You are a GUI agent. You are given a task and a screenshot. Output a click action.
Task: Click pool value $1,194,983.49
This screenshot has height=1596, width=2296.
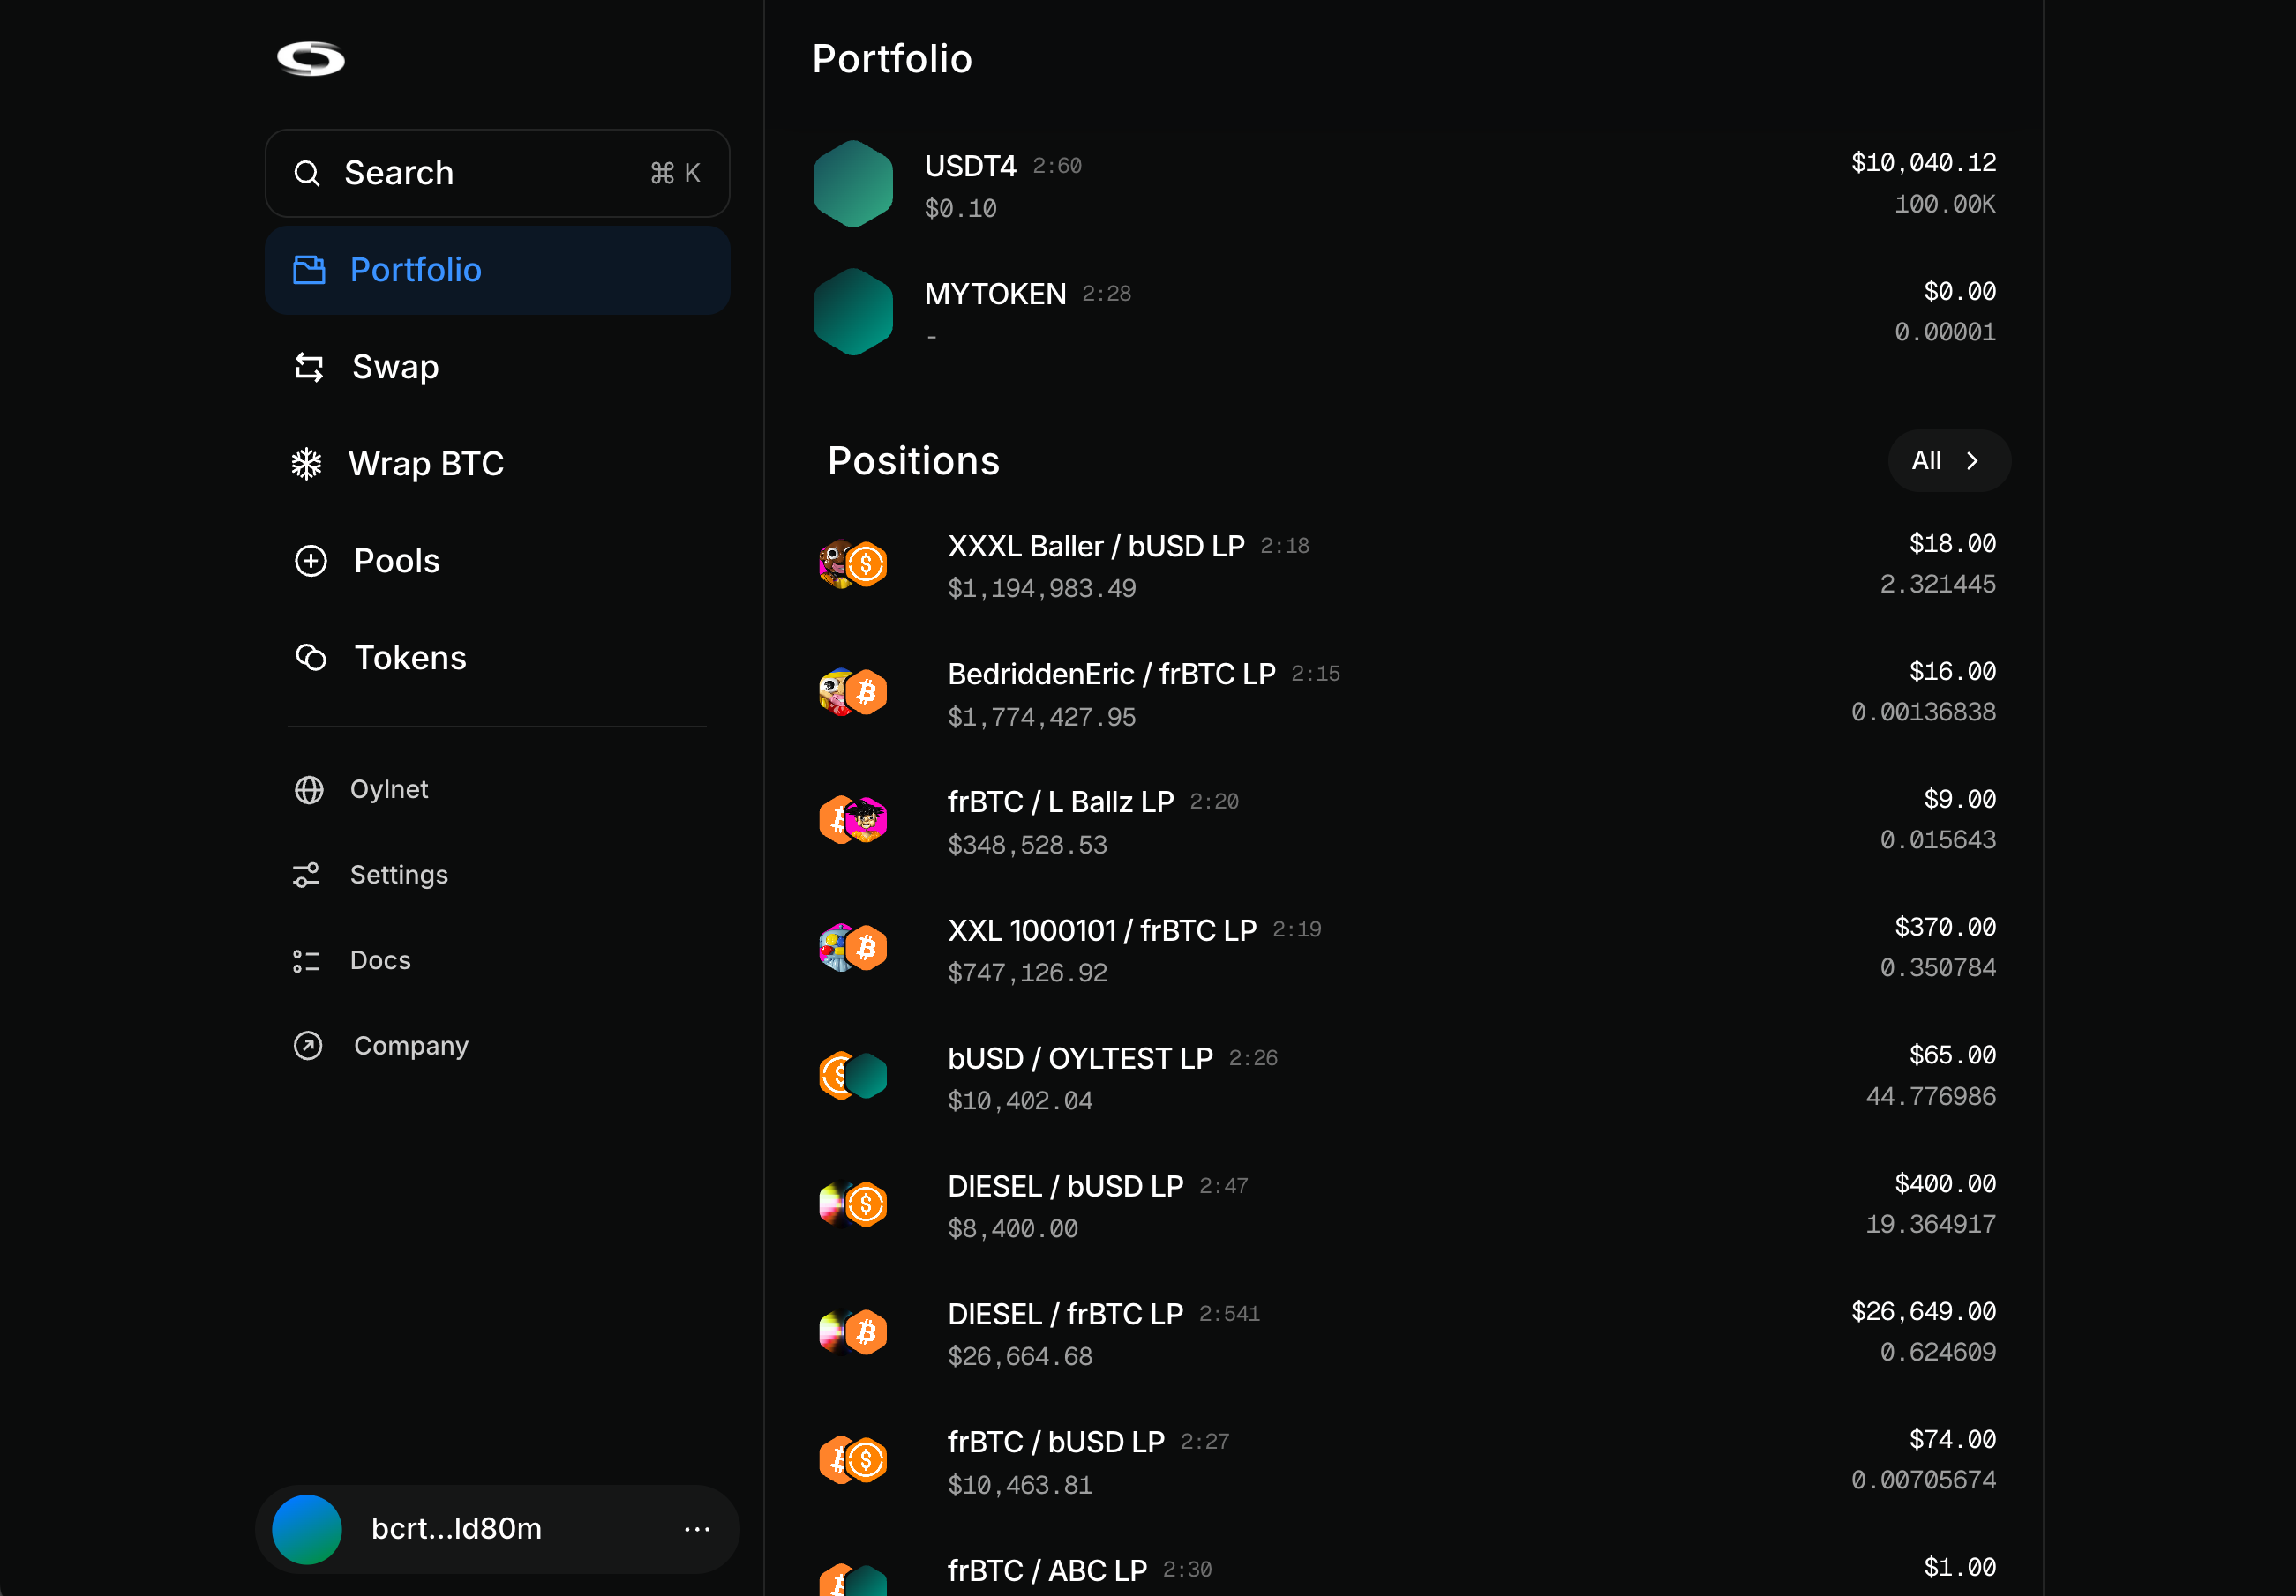[x=1042, y=589]
